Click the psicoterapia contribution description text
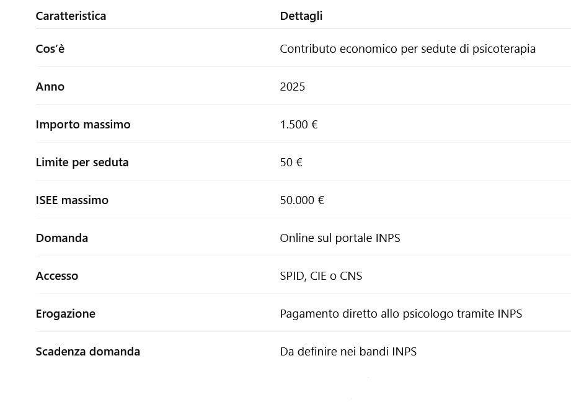This screenshot has height=402, width=571. [x=407, y=48]
